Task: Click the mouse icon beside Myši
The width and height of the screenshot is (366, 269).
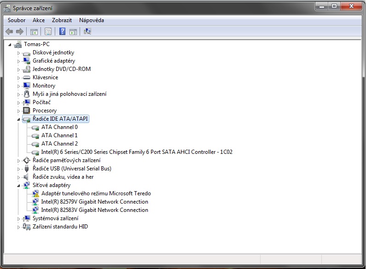Action: coord(27,94)
